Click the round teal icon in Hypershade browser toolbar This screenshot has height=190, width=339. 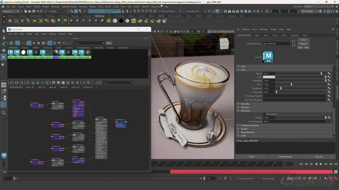[x=11, y=43]
